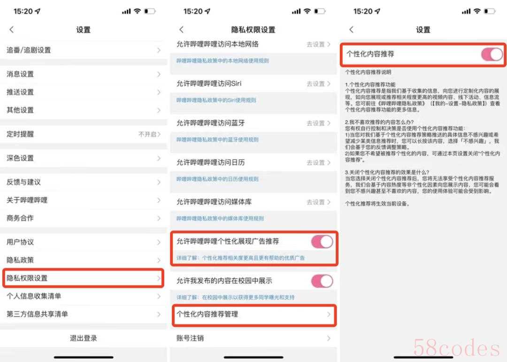Open 反馈与建议
This screenshot has height=362, width=507.
pos(84,182)
